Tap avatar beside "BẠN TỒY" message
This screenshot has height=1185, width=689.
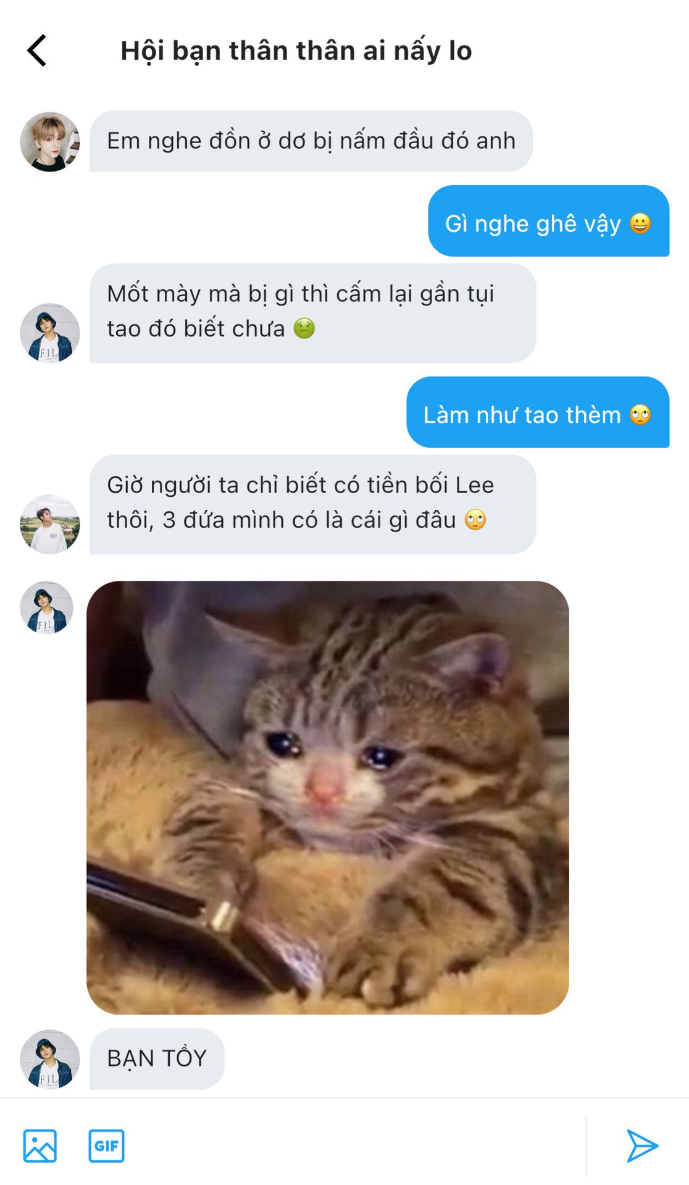[x=50, y=1059]
